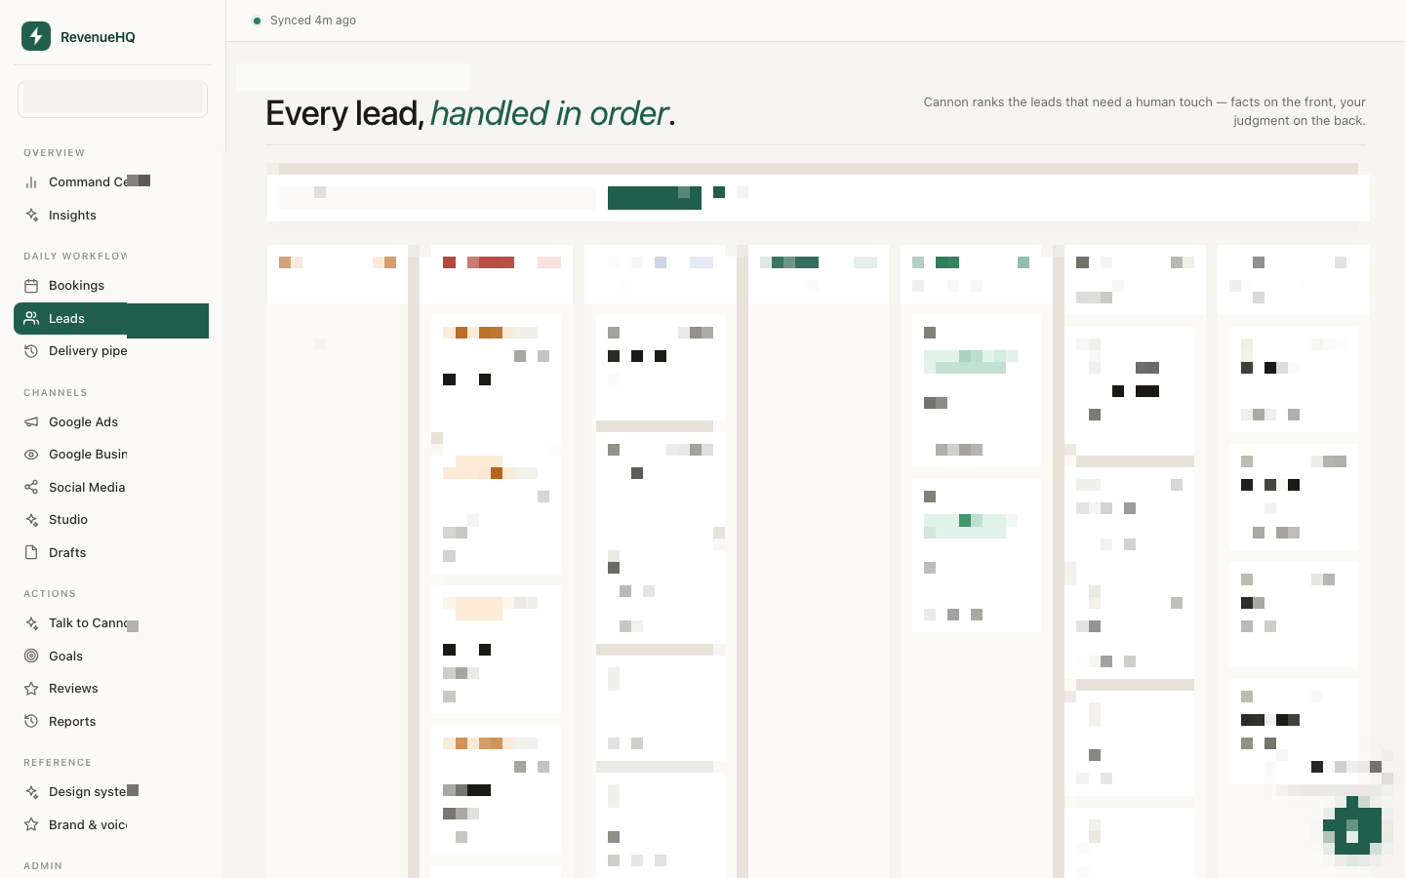Screen dimensions: 1405x878
Task: Click the 'Synced 4m ago' status text
Action: tap(313, 20)
